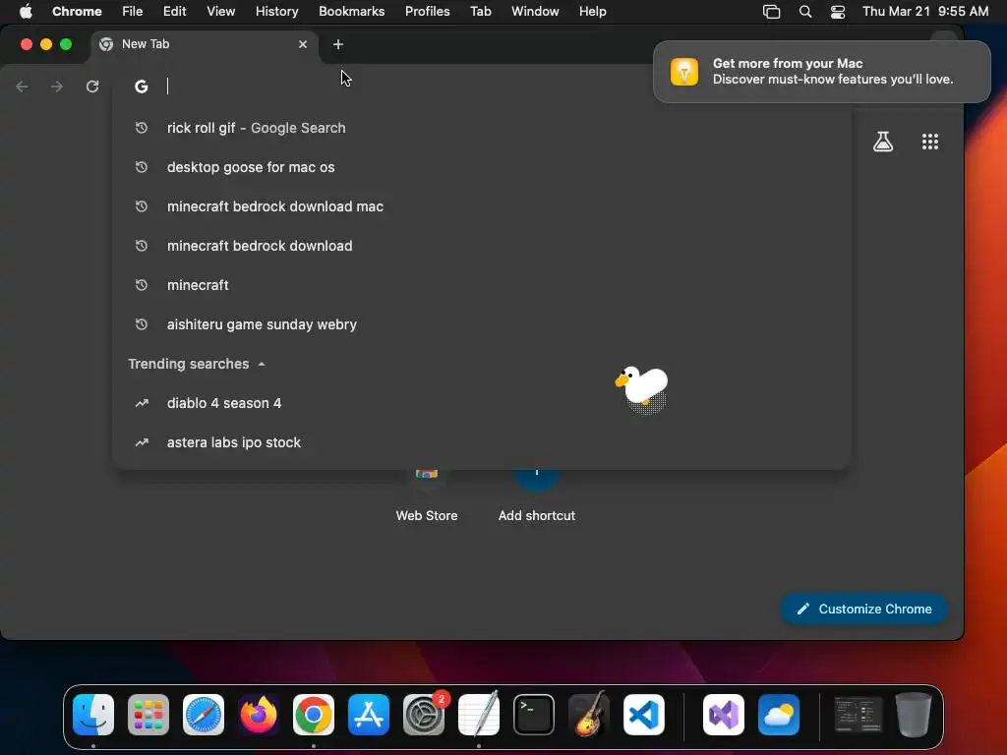Open the App Store from the dock

coord(369,715)
